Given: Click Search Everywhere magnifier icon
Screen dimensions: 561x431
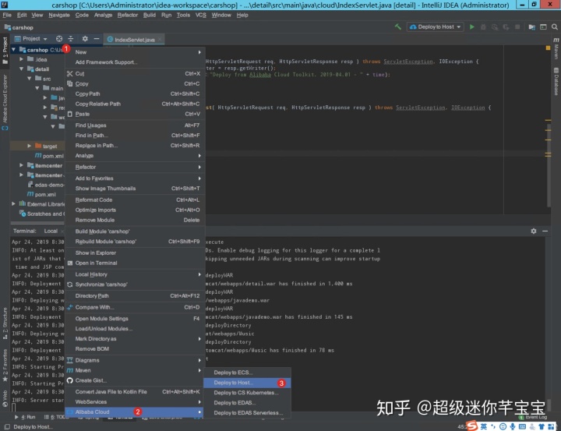Looking at the screenshot, I should click(x=555, y=26).
